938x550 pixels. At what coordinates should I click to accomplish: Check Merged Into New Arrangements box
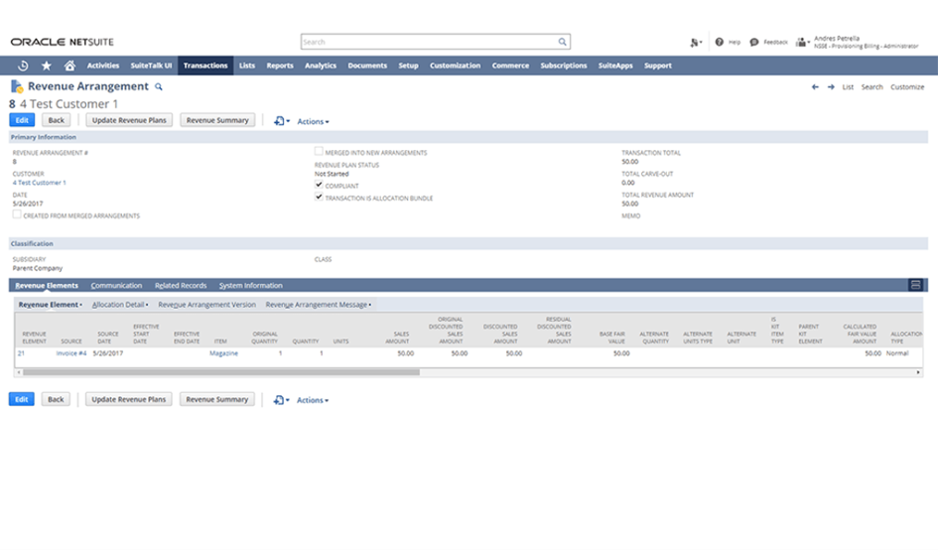click(319, 152)
